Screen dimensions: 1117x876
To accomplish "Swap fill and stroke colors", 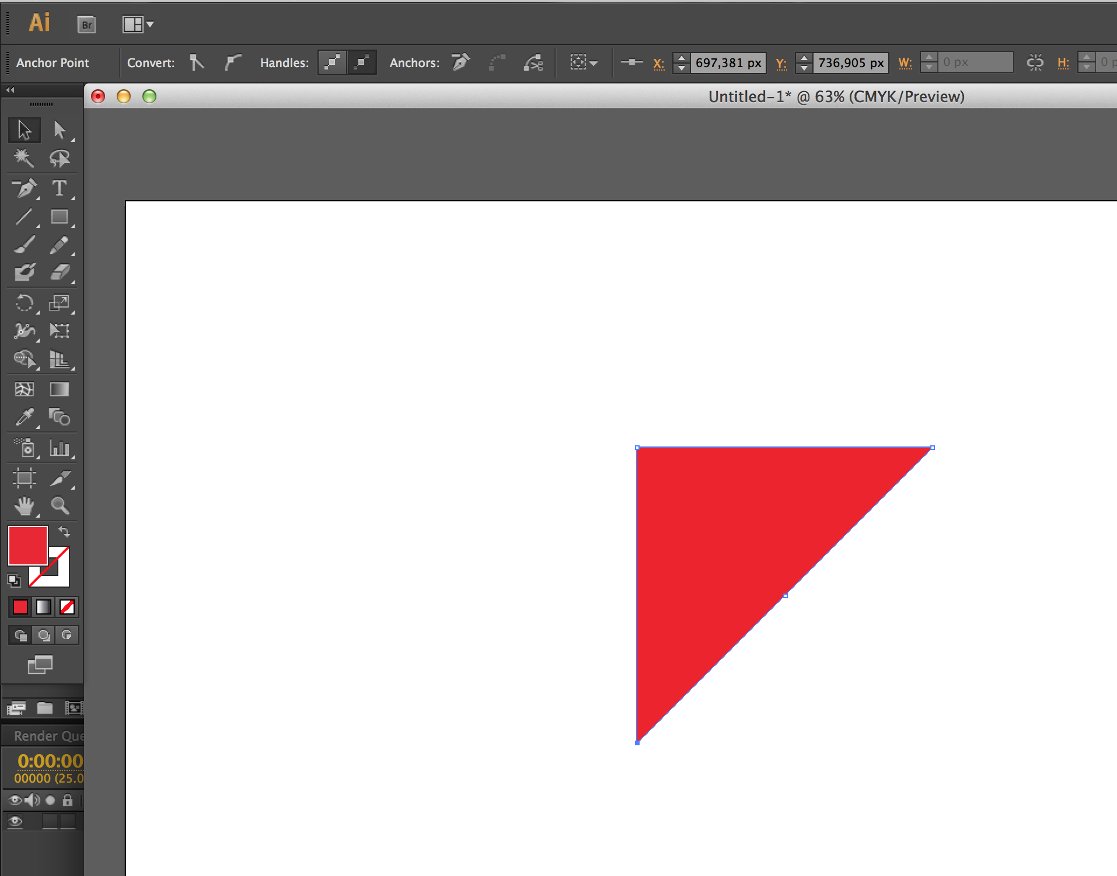I will point(64,532).
